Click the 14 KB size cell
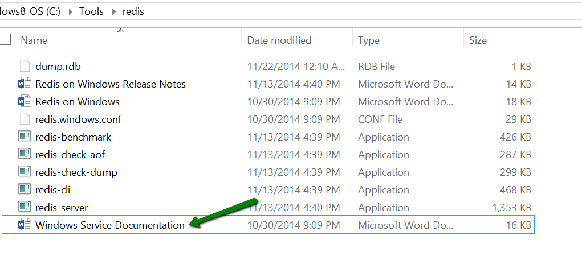The width and height of the screenshot is (582, 260). pyautogui.click(x=519, y=84)
